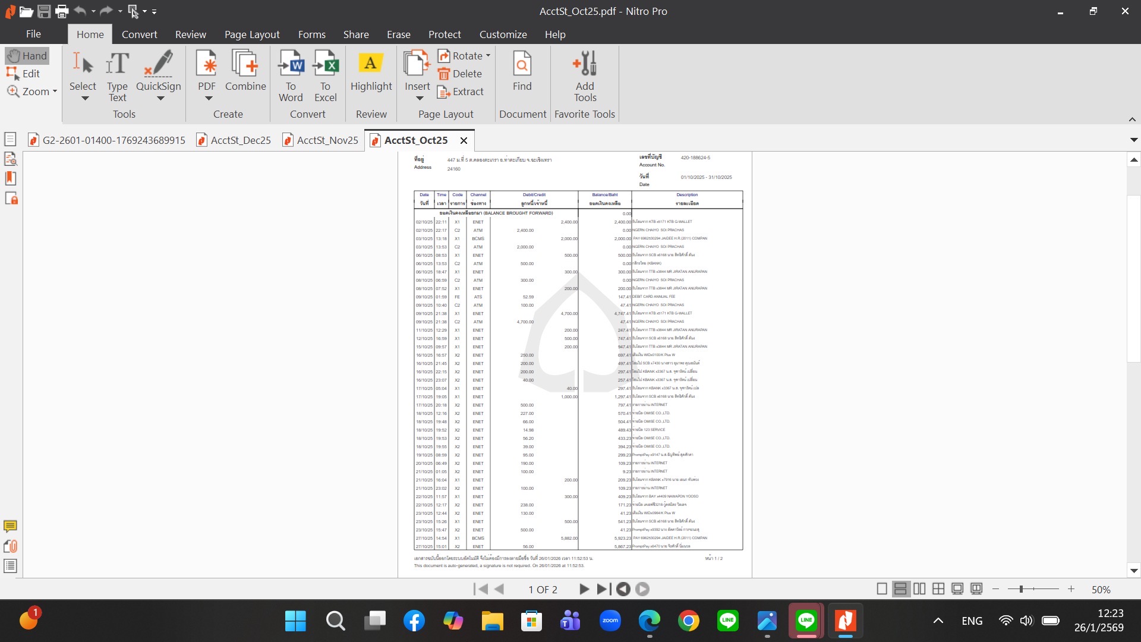The height and width of the screenshot is (642, 1141).
Task: Open the attachments paperclip pane
Action: coord(10,546)
